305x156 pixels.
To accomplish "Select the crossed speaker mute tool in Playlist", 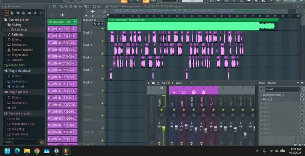I will [x=76, y=6].
